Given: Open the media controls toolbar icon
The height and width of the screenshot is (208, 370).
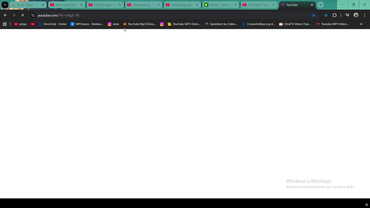Looking at the screenshot, I should (347, 15).
